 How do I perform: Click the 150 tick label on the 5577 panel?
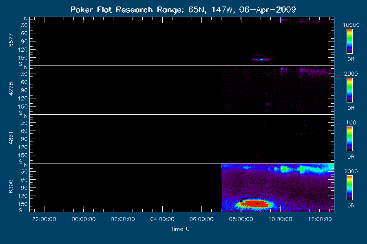coord(23,58)
